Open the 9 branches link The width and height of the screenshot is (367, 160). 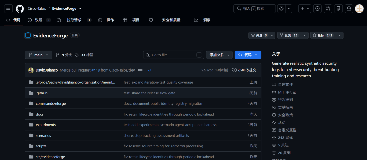click(64, 55)
